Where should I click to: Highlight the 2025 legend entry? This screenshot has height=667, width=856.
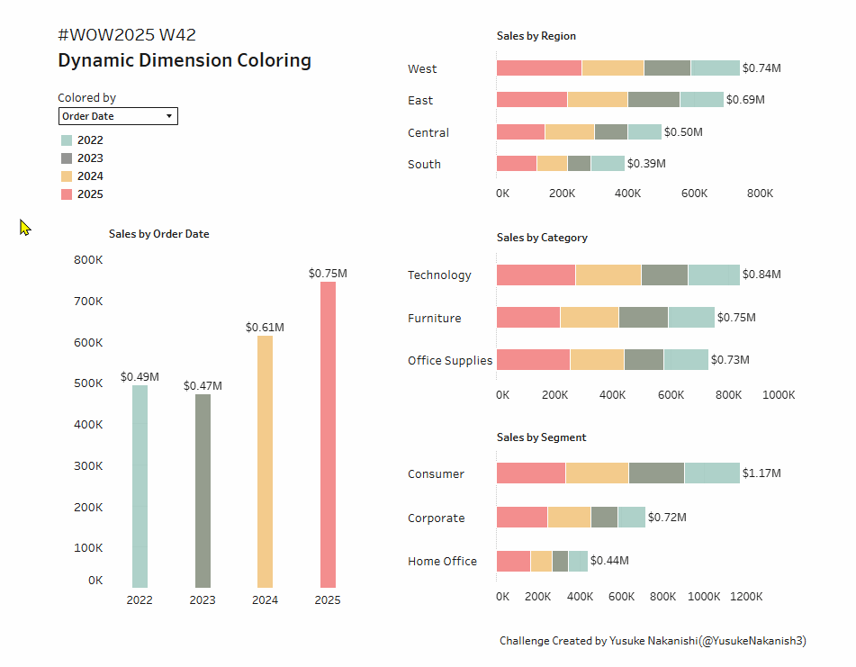(89, 194)
